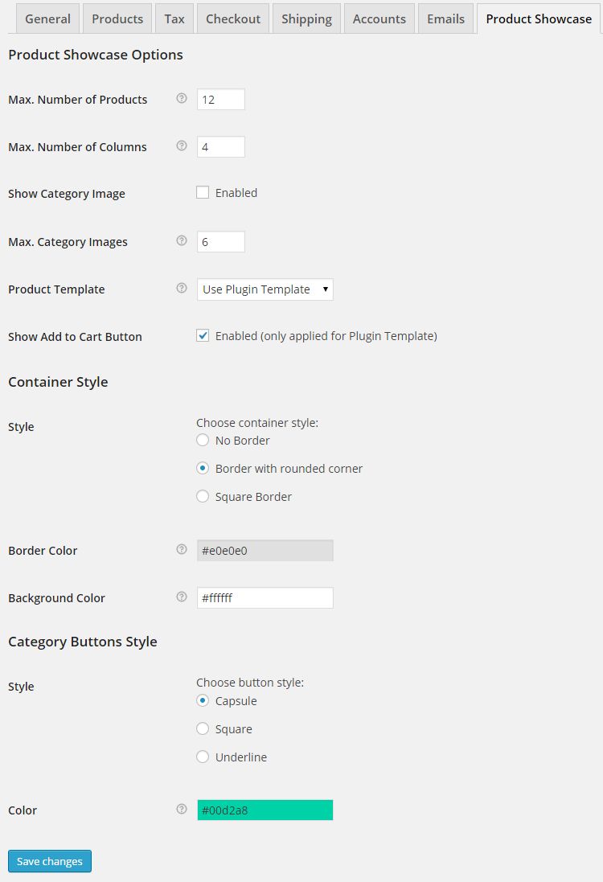The width and height of the screenshot is (603, 882).
Task: Click help icon beside Max. Number of Columns
Action: [x=182, y=146]
